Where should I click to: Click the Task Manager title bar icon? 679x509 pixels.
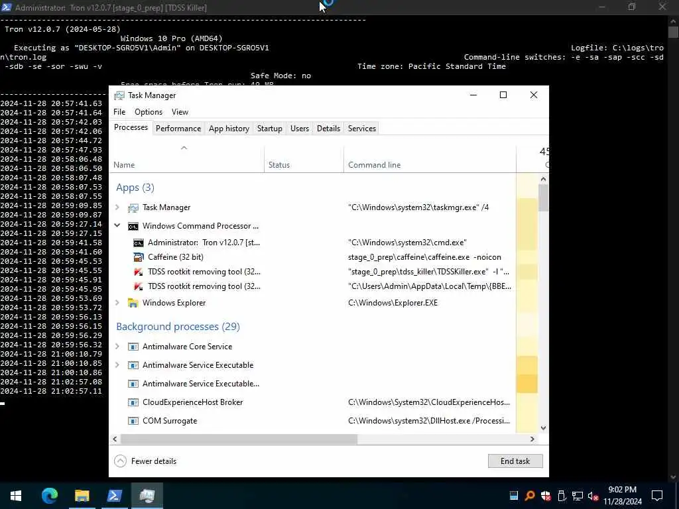tap(119, 95)
